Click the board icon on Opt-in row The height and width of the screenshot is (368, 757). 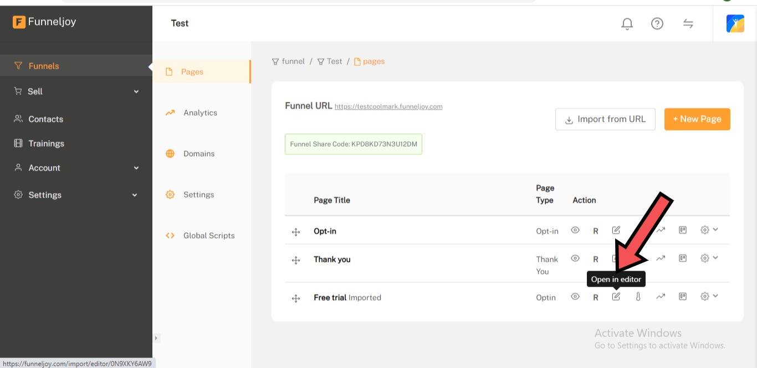[x=683, y=230]
